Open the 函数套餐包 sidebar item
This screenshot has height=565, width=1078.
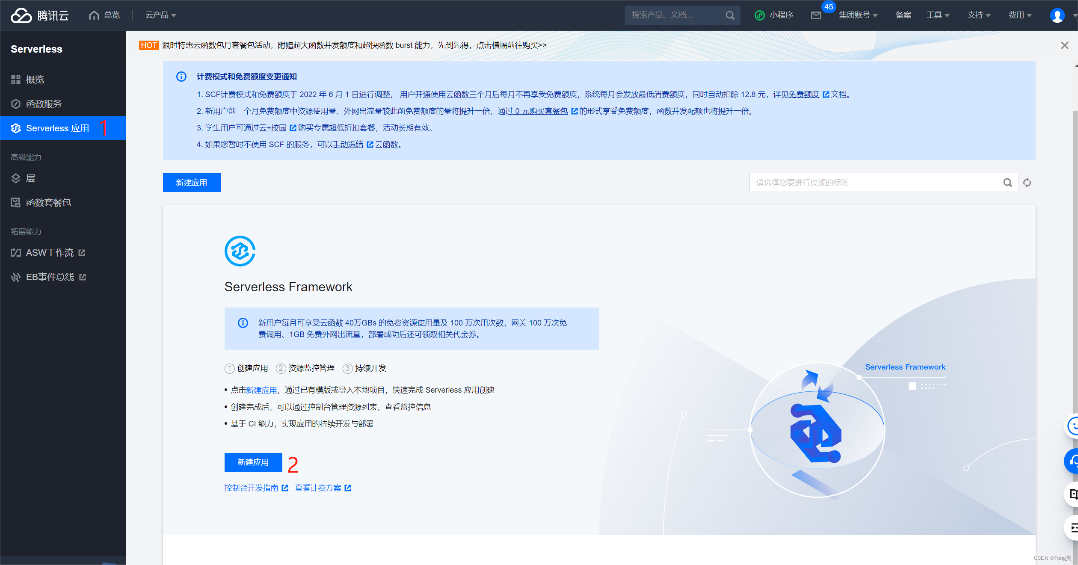(63, 203)
